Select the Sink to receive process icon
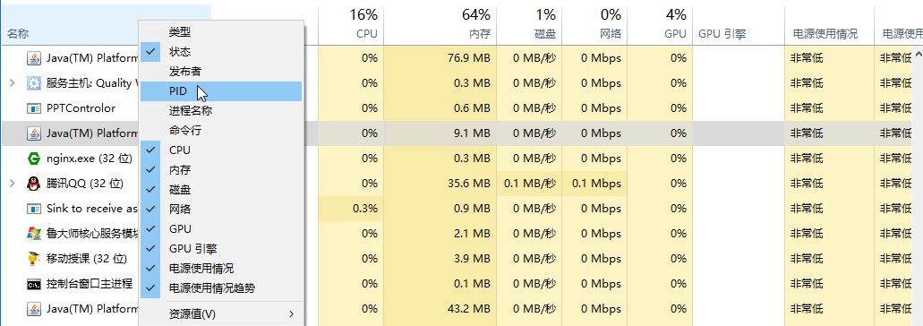The width and height of the screenshot is (923, 326). (33, 209)
